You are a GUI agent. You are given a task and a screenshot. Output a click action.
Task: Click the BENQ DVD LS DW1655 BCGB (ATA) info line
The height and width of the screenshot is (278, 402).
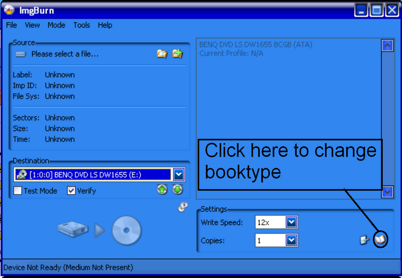click(256, 45)
